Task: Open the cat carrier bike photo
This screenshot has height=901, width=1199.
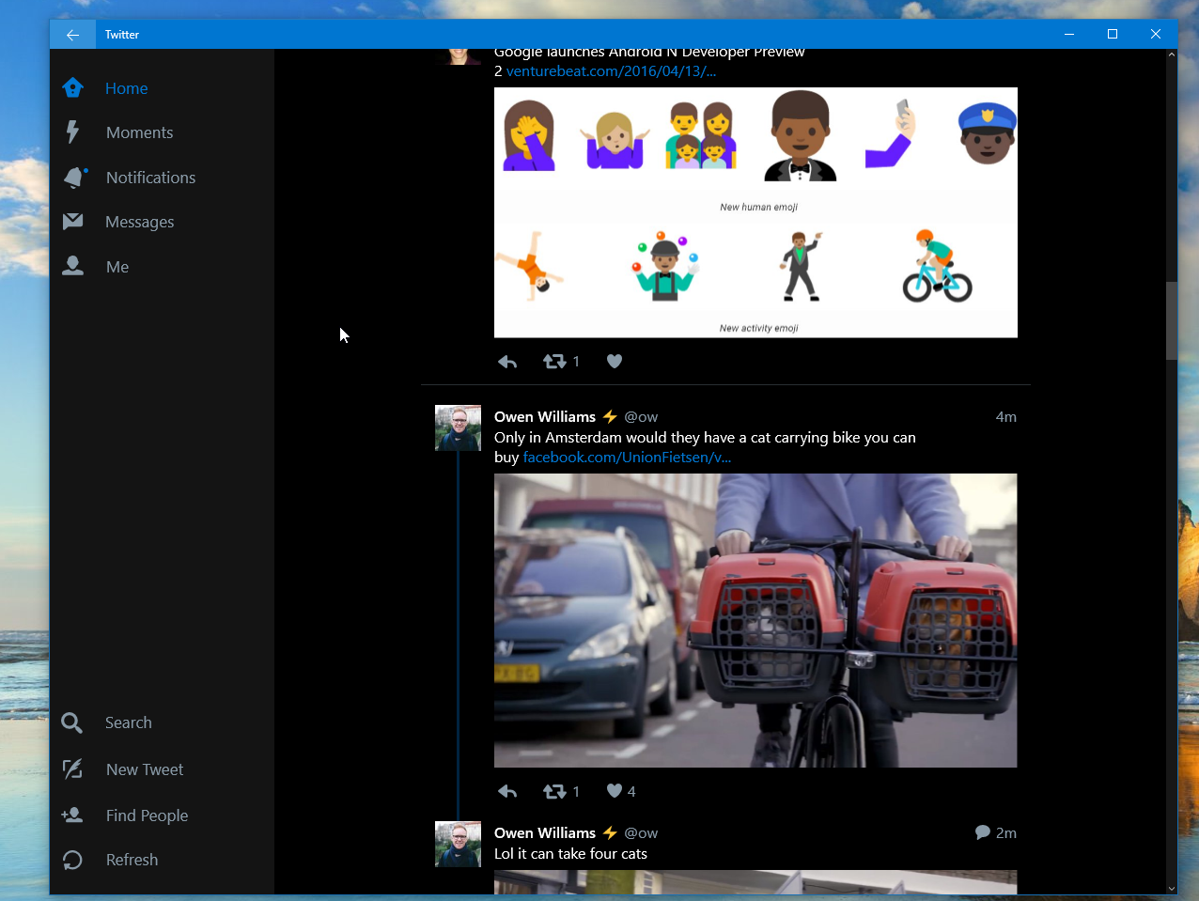Action: click(x=755, y=620)
